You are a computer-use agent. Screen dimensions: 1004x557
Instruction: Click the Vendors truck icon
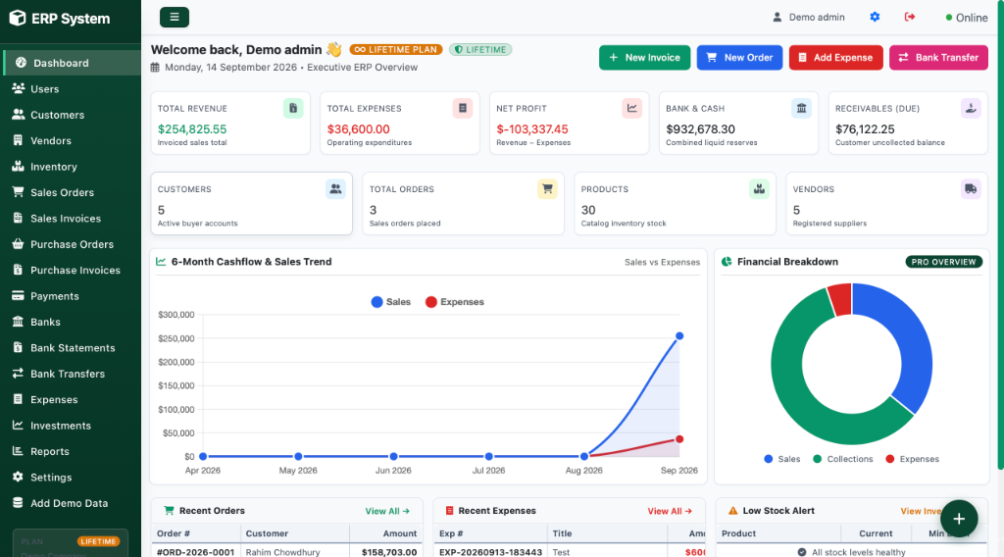(x=971, y=189)
